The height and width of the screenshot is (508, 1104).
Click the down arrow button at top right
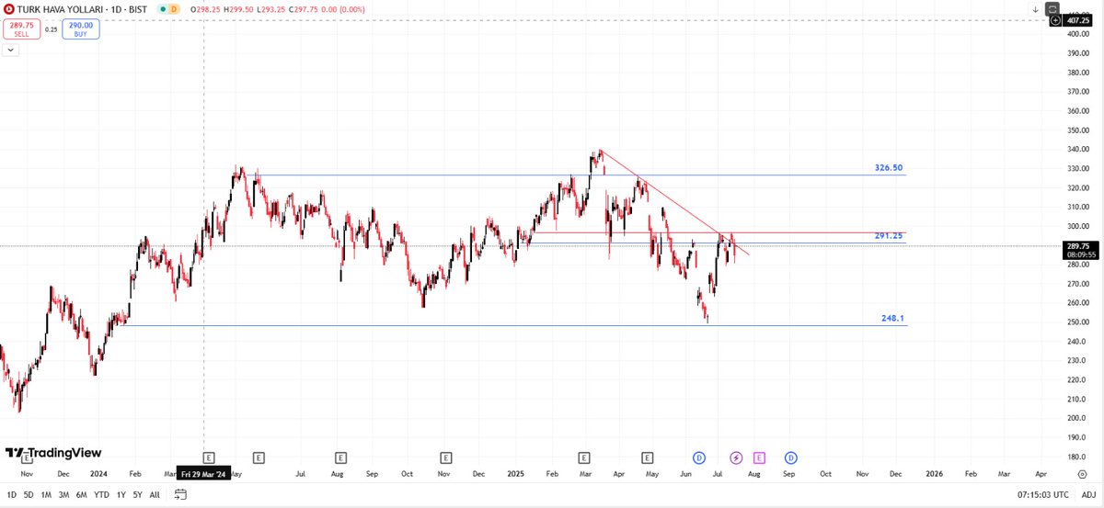(1035, 9)
